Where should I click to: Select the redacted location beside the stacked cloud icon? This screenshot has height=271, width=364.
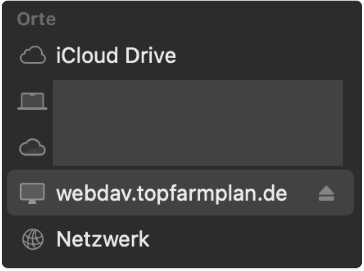pyautogui.click(x=197, y=147)
